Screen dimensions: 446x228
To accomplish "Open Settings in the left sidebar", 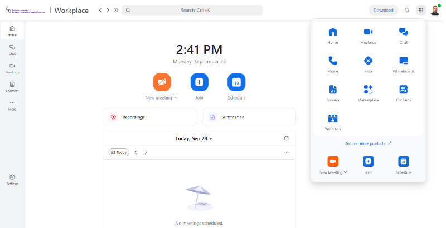I will tap(12, 180).
